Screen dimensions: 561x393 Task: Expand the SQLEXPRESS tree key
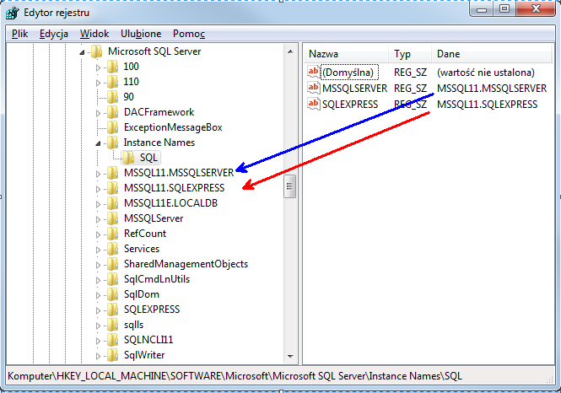click(98, 310)
